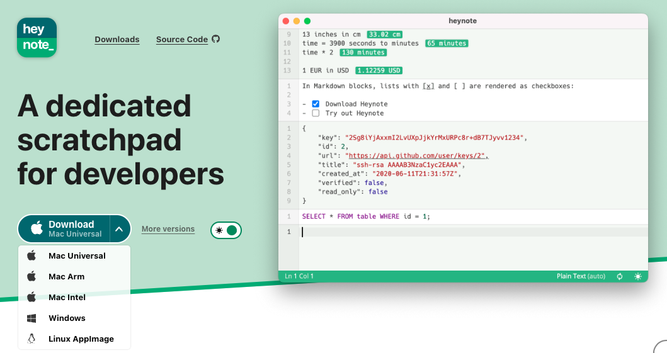The height and width of the screenshot is (353, 667).
Task: Click the "read_only": false line
Action: tap(352, 191)
